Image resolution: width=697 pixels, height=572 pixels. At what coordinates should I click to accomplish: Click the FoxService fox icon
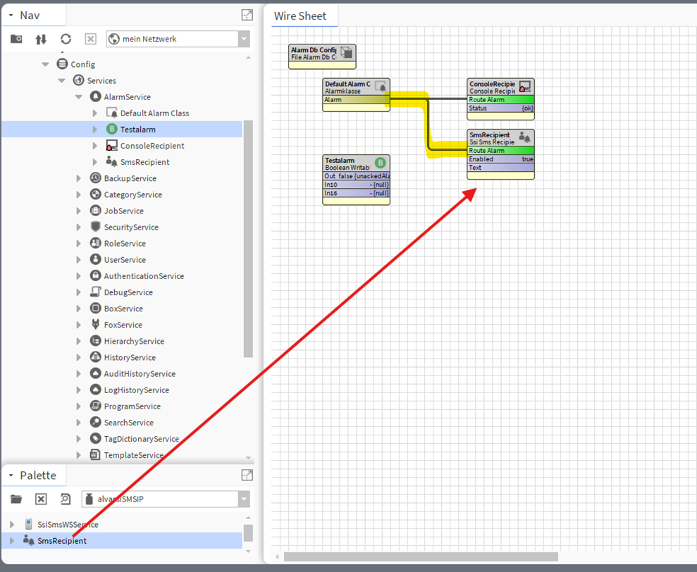[x=95, y=325]
